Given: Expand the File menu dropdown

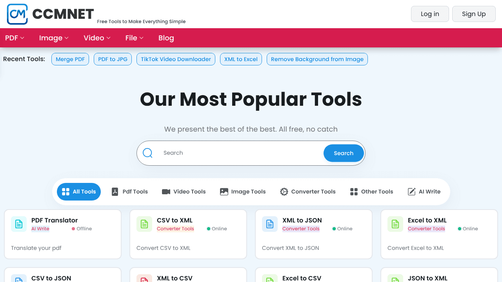Looking at the screenshot, I should coord(135,38).
